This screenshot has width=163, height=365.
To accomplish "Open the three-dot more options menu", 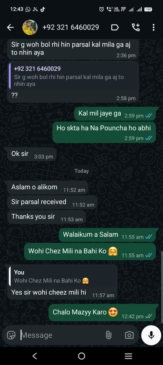I will click(x=154, y=27).
